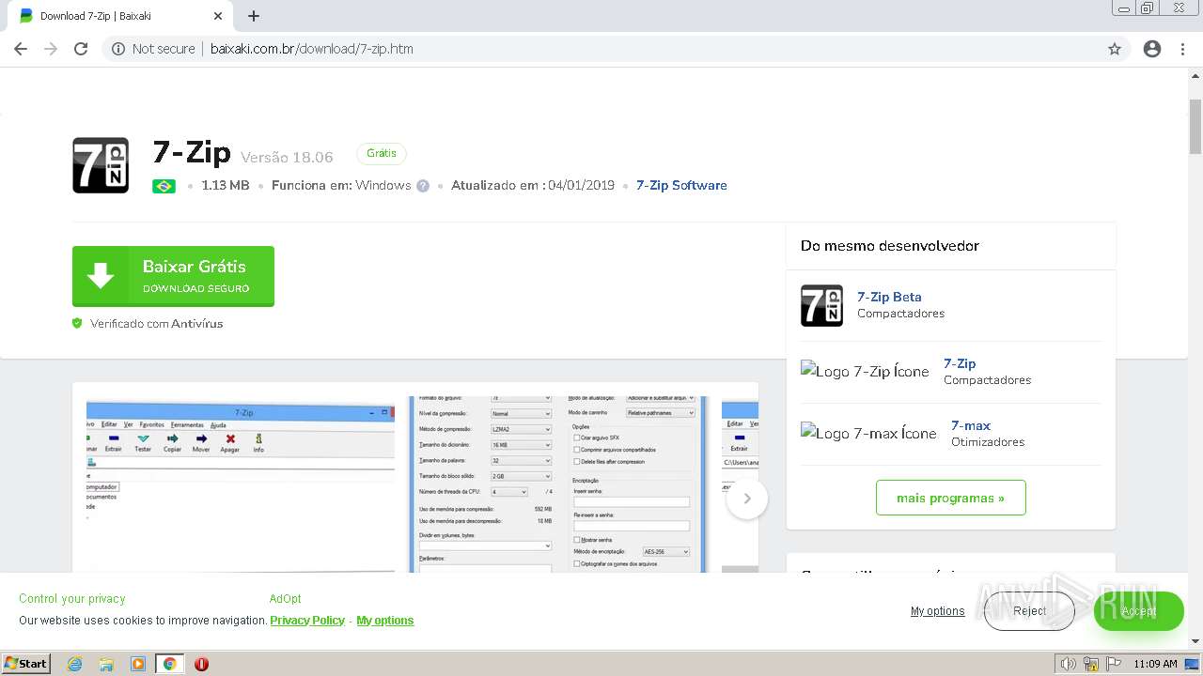Open the 7-Zip Beta icon
The image size is (1203, 676).
click(821, 305)
